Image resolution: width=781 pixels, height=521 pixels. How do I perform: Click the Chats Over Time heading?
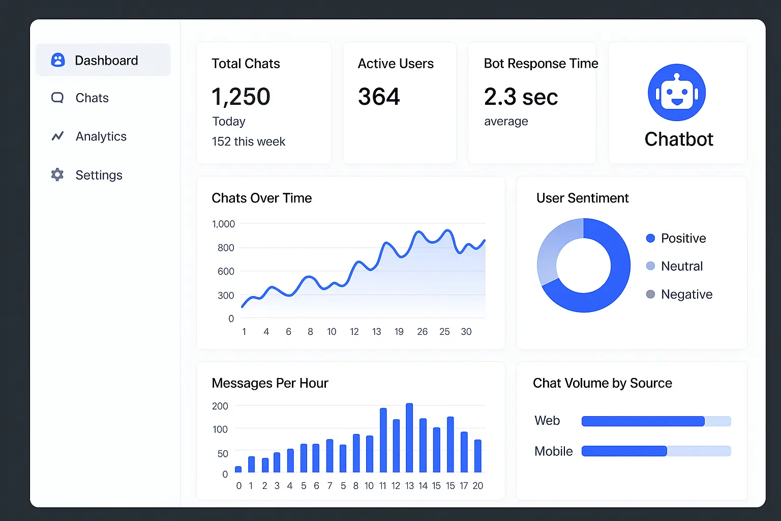point(261,198)
